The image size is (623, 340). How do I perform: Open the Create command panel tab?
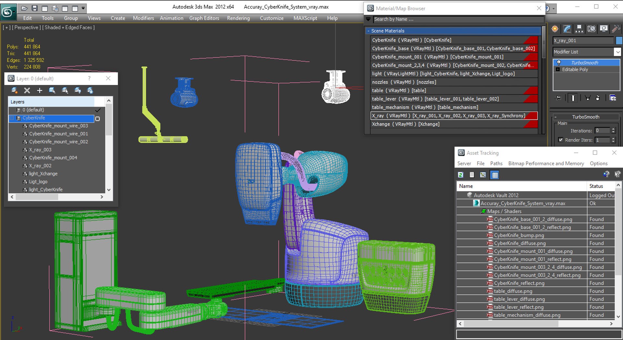pos(555,29)
